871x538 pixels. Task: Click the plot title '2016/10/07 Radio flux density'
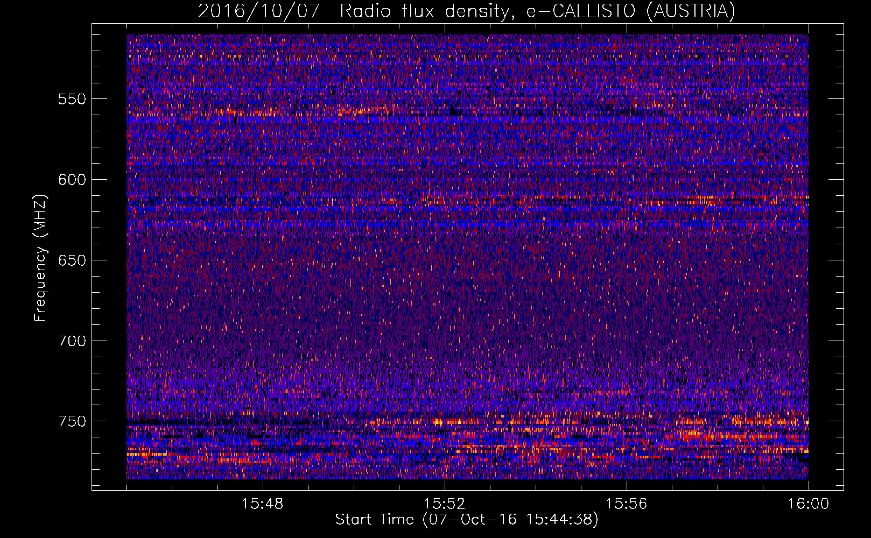[x=466, y=11]
